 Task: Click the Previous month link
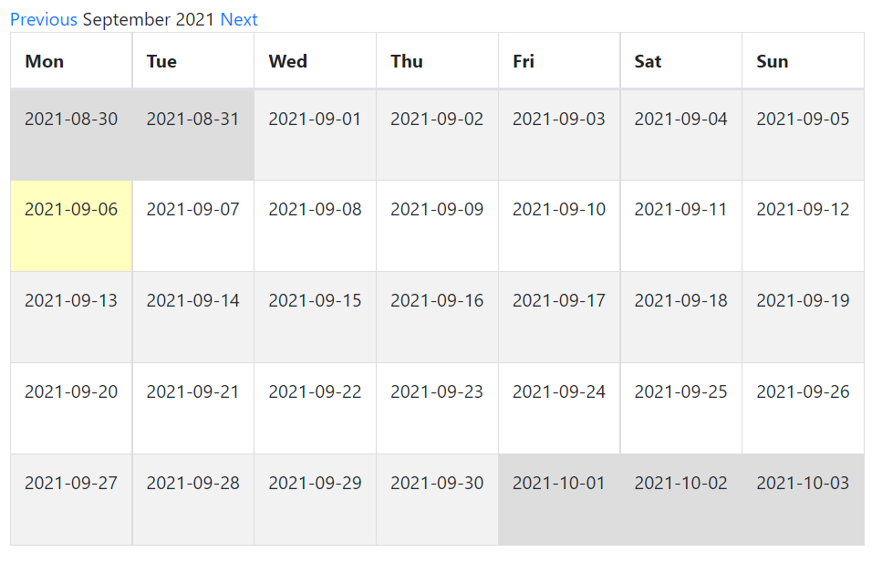43,19
